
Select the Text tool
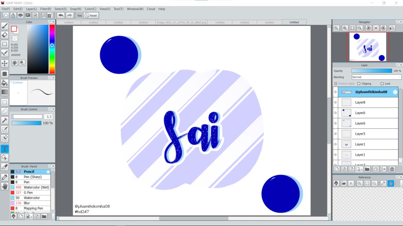tap(5, 149)
